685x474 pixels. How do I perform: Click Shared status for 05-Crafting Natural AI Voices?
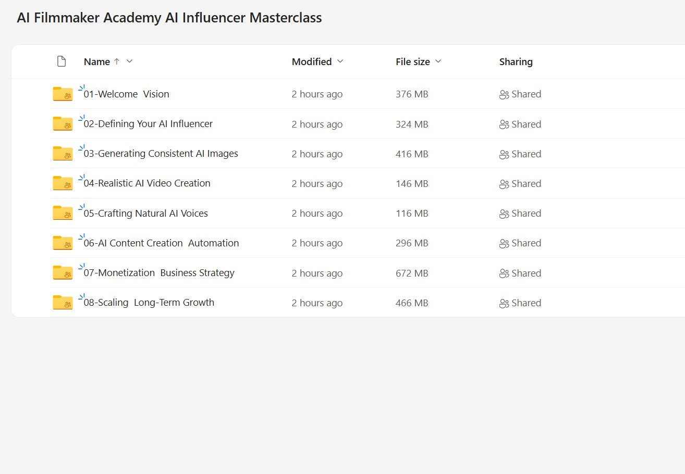pos(520,214)
